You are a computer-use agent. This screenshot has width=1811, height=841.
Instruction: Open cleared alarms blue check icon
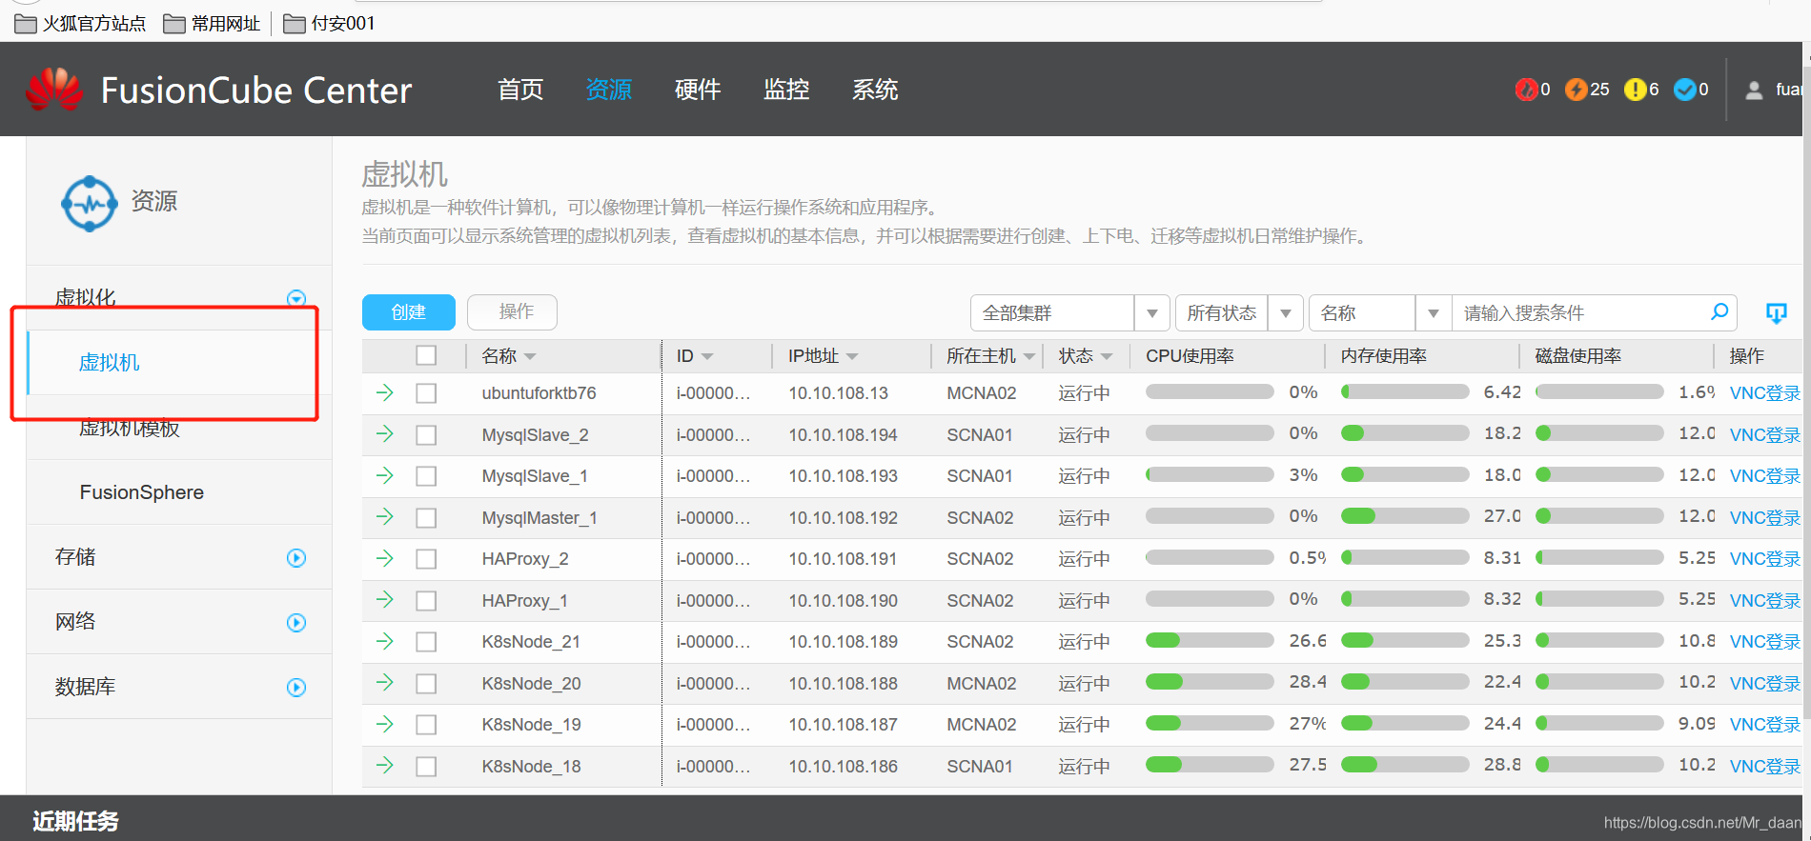point(1684,90)
